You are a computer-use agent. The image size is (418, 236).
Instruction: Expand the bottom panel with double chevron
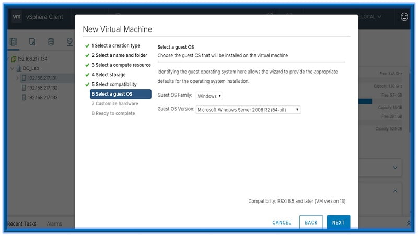408,223
